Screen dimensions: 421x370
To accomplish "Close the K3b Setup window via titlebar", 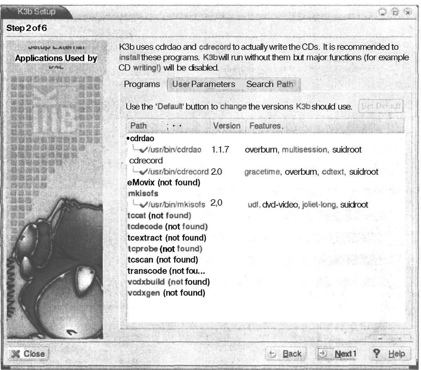I will pyautogui.click(x=408, y=12).
